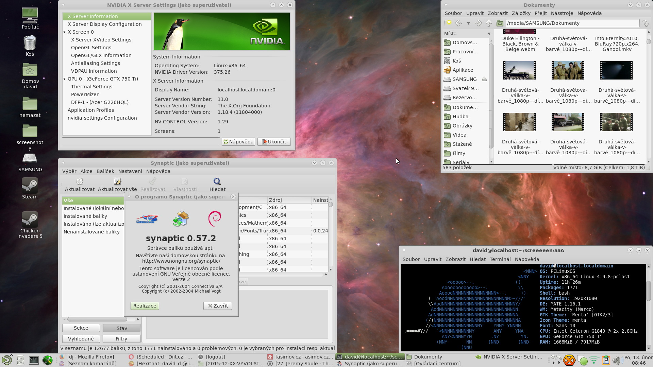Viewport: 653px width, 367px height.
Task: Select Thermal Settings in NVIDIA tree
Action: click(x=91, y=87)
